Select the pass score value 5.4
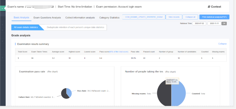Screen dimensions: 236x109 pyautogui.click(x=101, y=58)
